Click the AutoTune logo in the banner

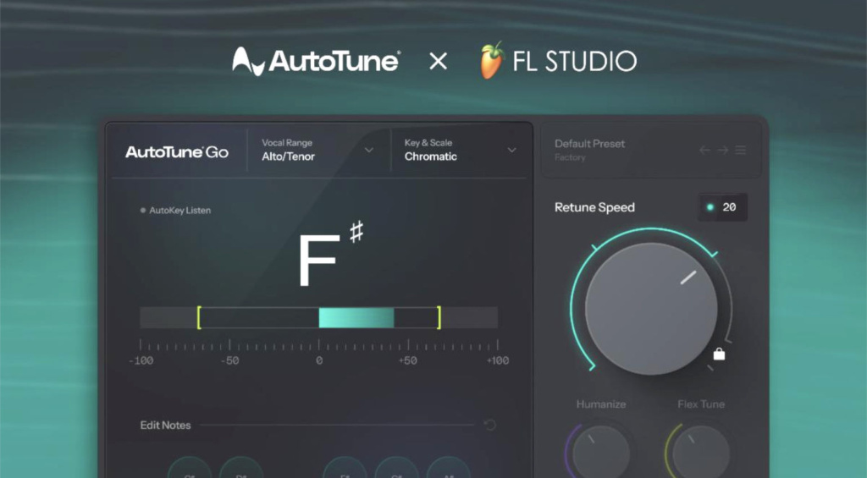pos(317,61)
